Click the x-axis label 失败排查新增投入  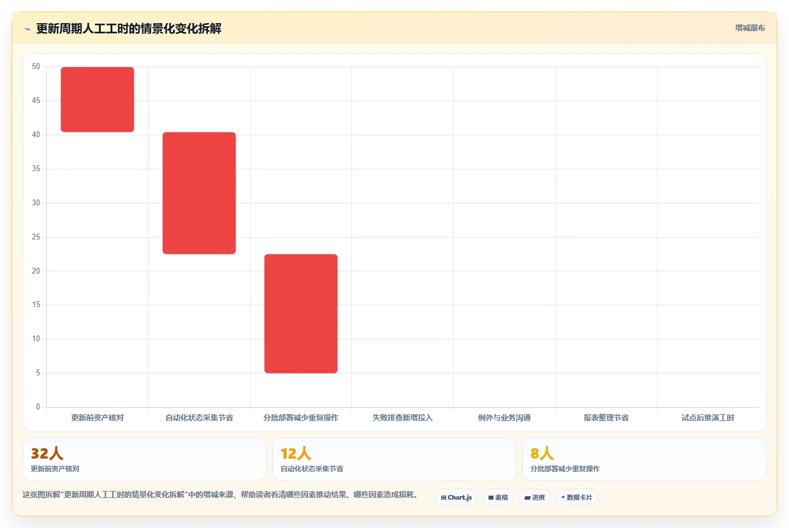[402, 418]
